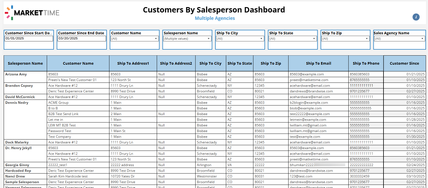Open the Salesperson Name filter dropdown
The width and height of the screenshot is (428, 188).
[187, 39]
